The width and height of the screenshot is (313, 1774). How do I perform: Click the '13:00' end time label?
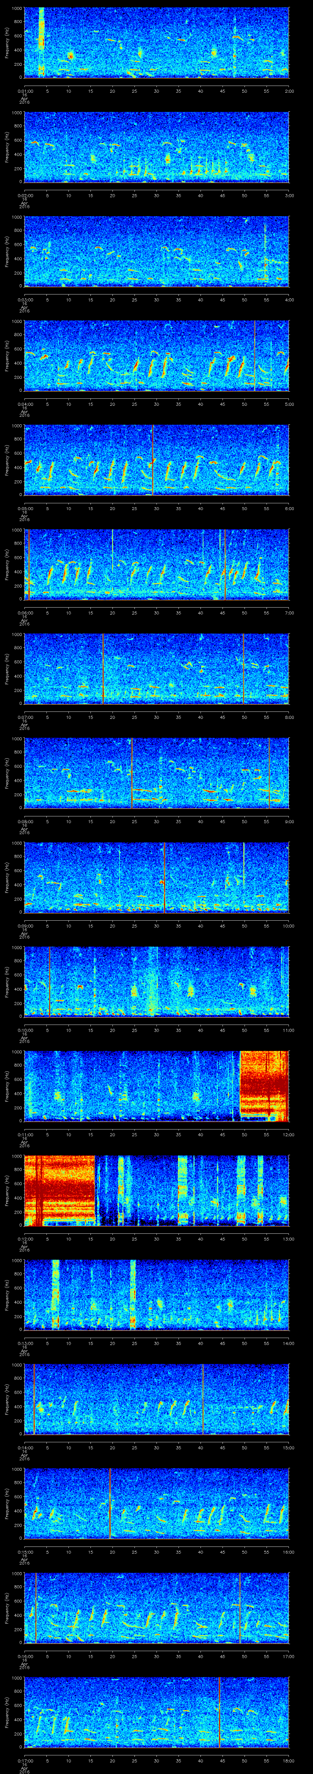coord(288,1239)
